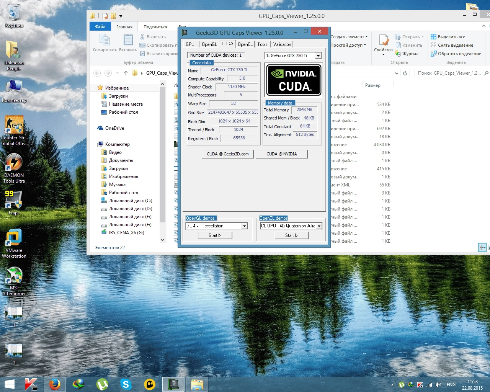Collapse the Explorer ribbon chevron
The width and height of the screenshot is (490, 392).
coord(484,26)
